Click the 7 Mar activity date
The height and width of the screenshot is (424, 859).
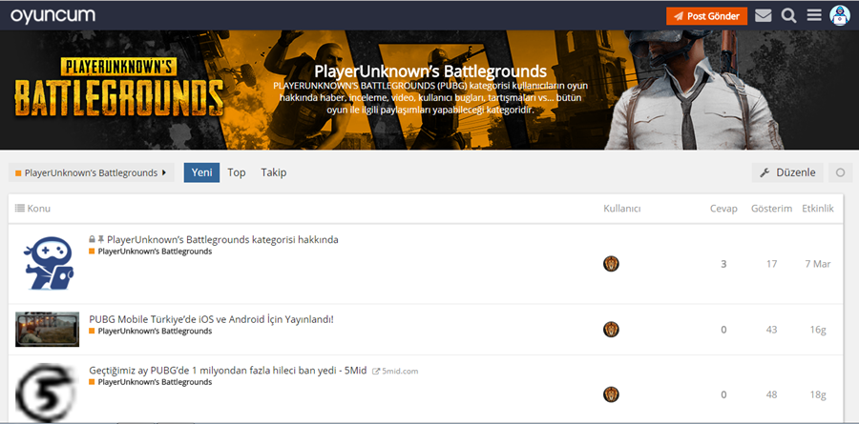pyautogui.click(x=817, y=264)
